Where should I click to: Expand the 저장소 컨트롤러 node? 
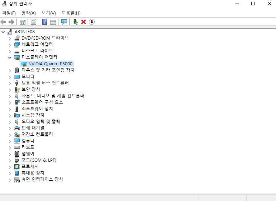(10, 135)
